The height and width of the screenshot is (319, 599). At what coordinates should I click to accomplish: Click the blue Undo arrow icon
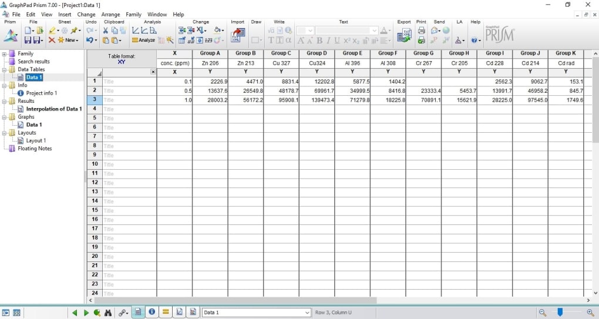89,40
